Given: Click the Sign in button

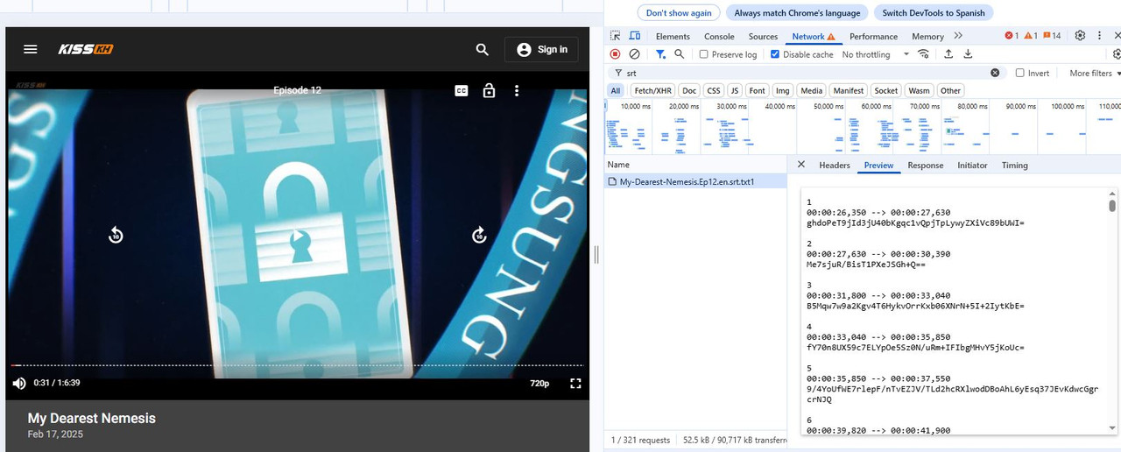Looking at the screenshot, I should [x=540, y=50].
